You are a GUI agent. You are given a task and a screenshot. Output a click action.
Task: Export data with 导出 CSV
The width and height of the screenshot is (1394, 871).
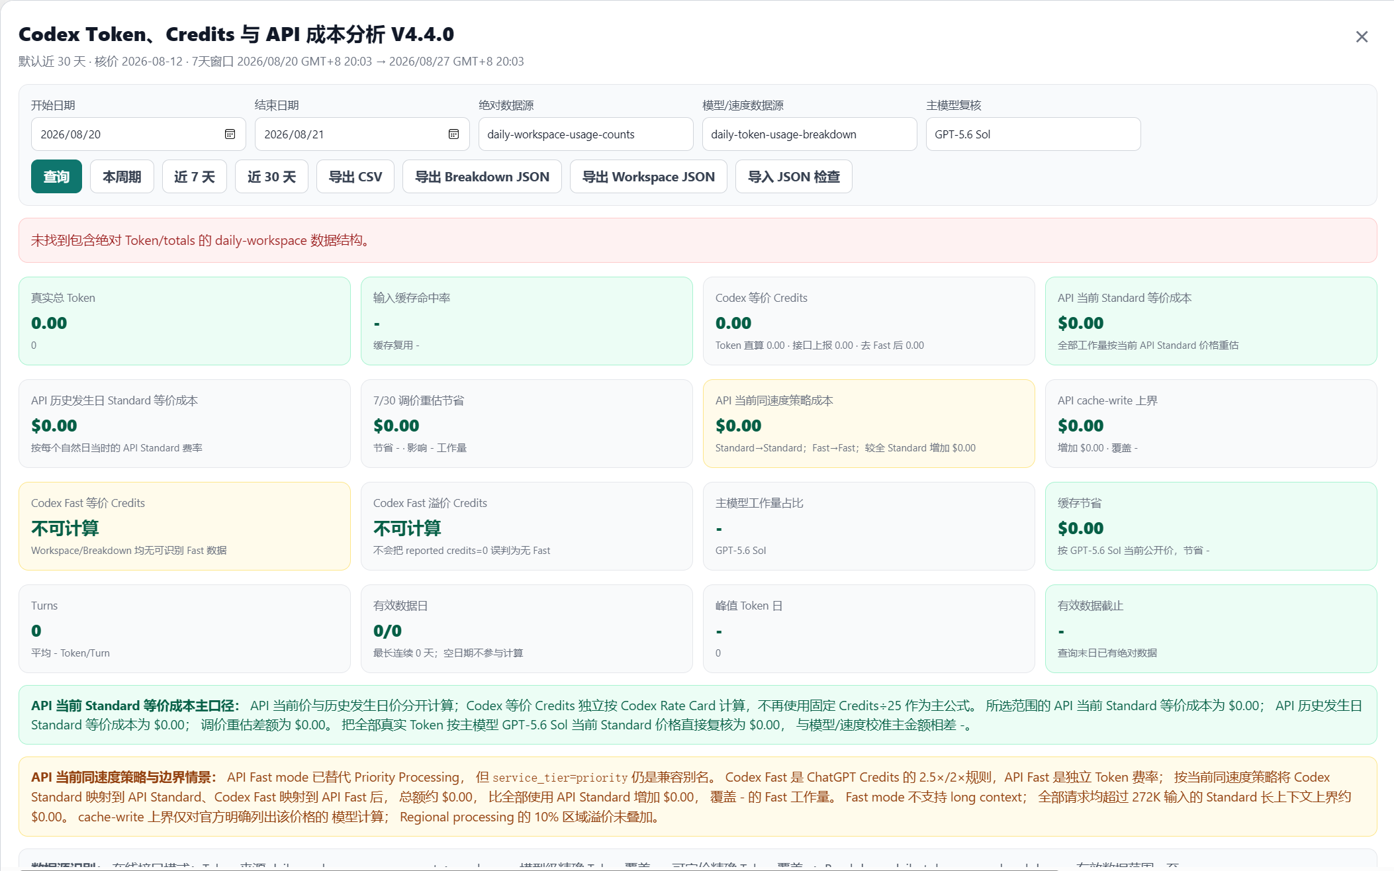355,176
